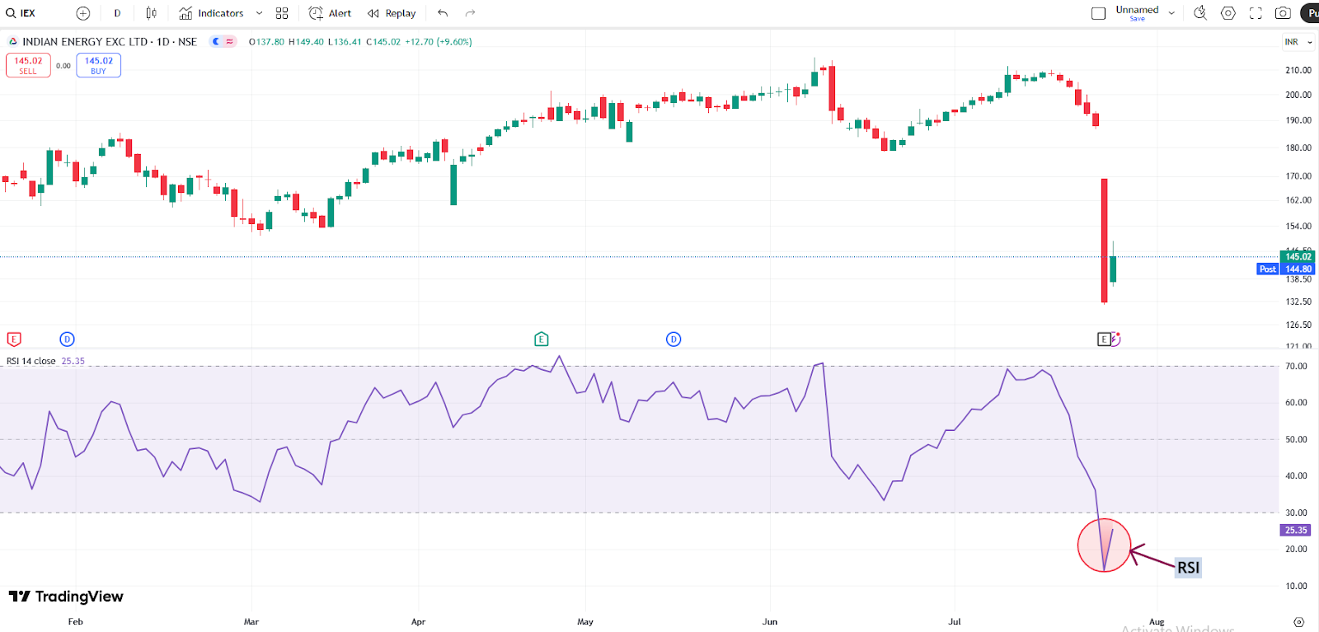Expand the manage layouts chevron
Image resolution: width=1319 pixels, height=632 pixels.
coord(1171,13)
